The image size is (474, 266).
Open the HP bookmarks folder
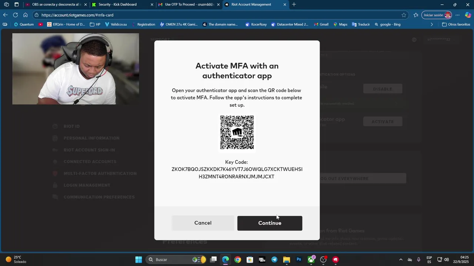pos(95,24)
